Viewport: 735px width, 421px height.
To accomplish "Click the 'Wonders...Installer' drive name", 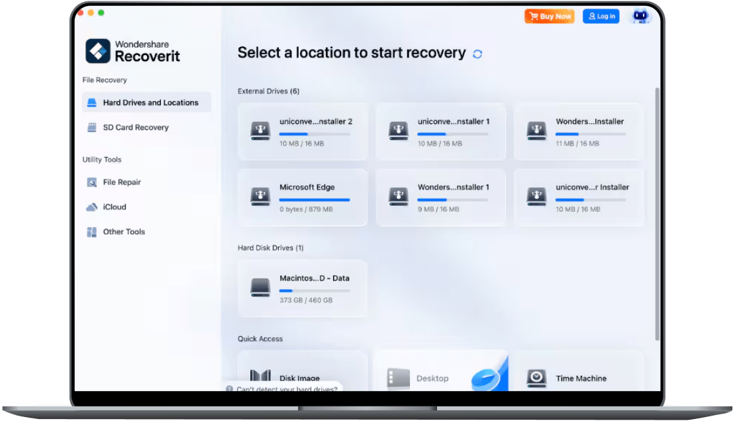I will tap(590, 122).
